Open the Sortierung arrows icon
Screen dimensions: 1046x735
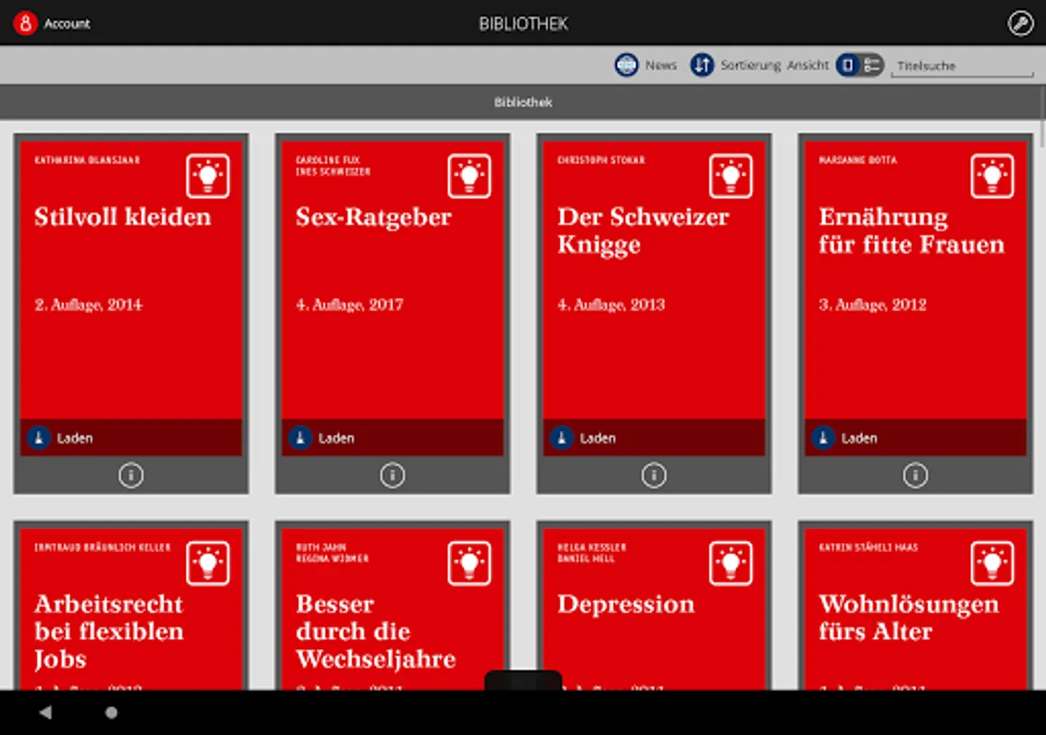(x=702, y=65)
